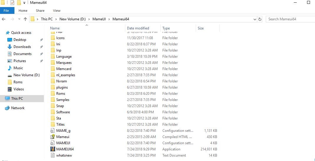
Task: Open the recent locations dropdown arrow
Action: pyautogui.click(x=19, y=19)
